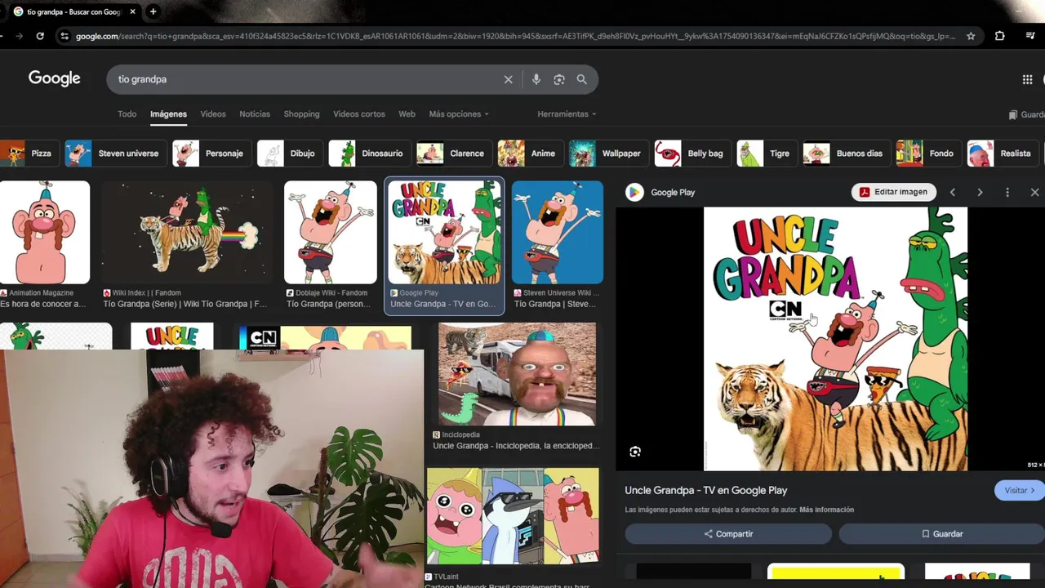Filter by Wallpaper chip
Screen dimensions: 1045x588
coord(609,154)
